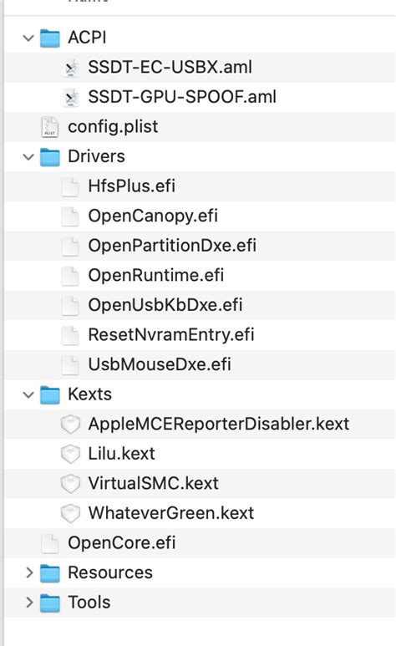Select the WhateverGreen.kext file name
396x646 pixels.
point(171,513)
